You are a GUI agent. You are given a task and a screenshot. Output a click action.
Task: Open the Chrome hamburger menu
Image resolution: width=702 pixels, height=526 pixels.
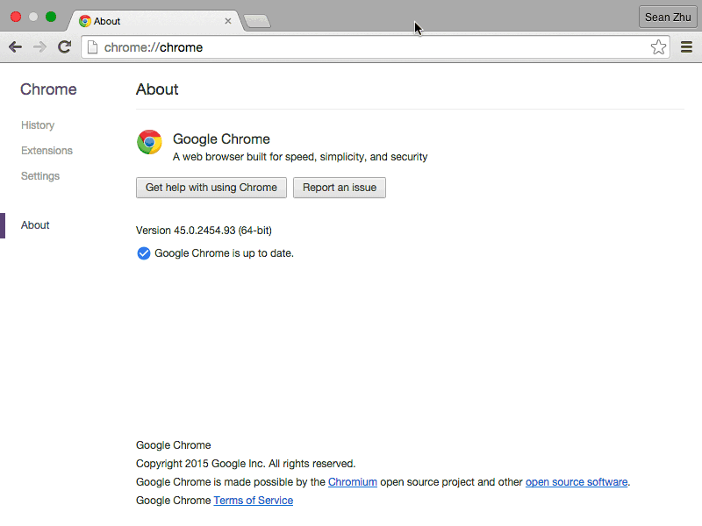pyautogui.click(x=686, y=46)
